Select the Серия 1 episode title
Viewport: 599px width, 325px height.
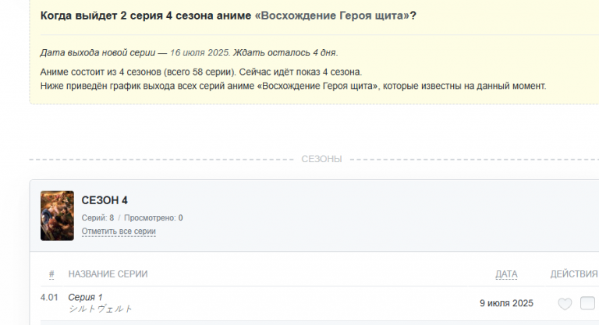click(85, 297)
